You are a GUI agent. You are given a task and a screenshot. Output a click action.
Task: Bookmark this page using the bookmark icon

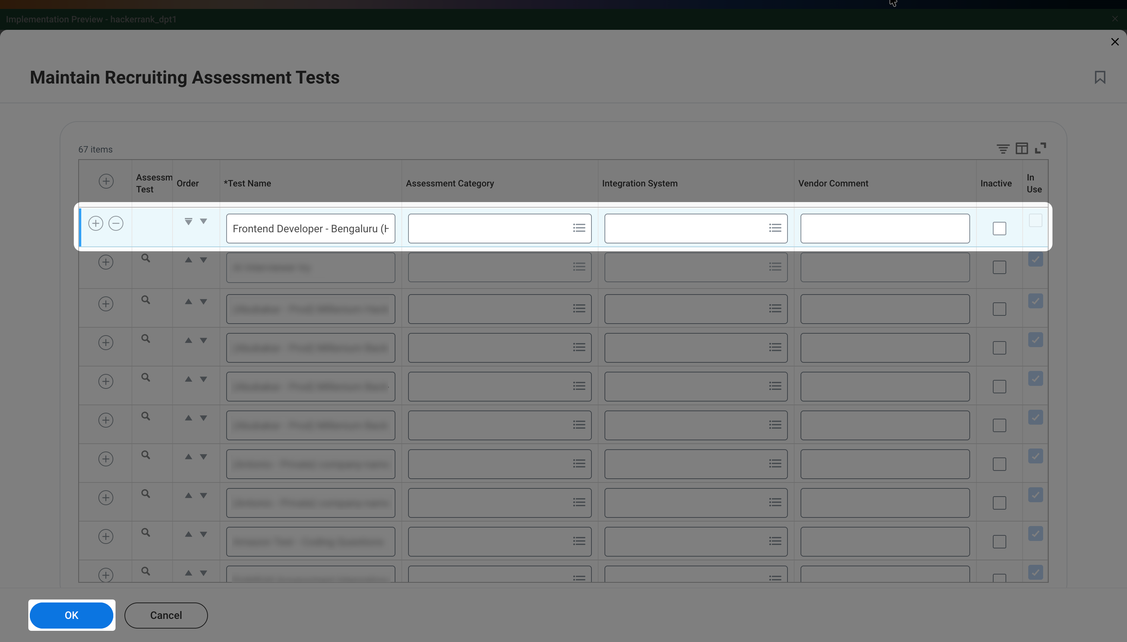pyautogui.click(x=1100, y=77)
